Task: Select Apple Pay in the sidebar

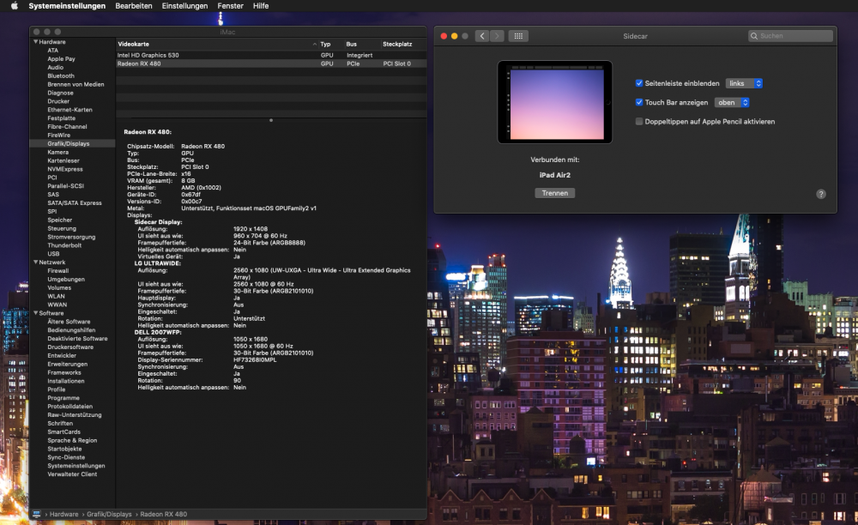Action: coord(61,58)
